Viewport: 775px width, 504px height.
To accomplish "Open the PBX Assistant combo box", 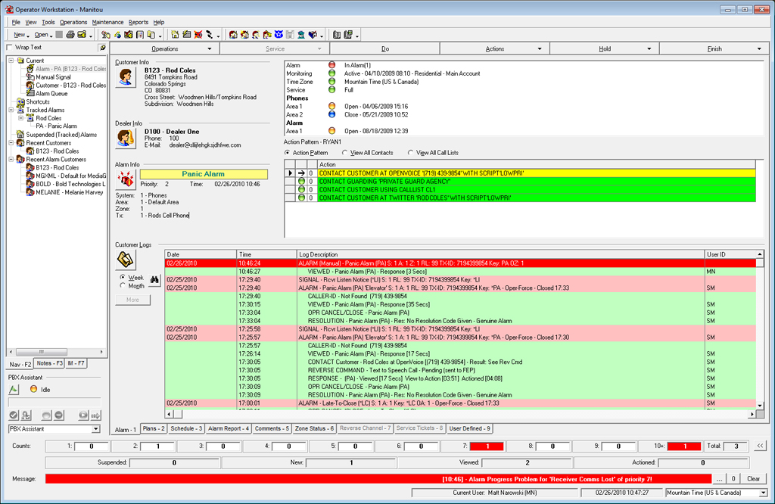I will [54, 429].
